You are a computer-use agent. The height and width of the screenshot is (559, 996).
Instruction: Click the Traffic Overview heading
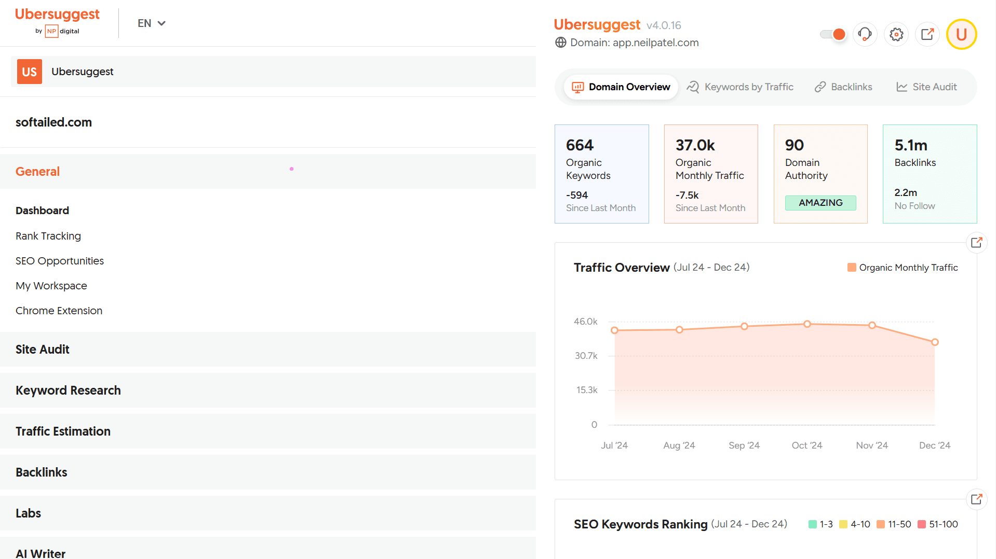[x=622, y=268]
